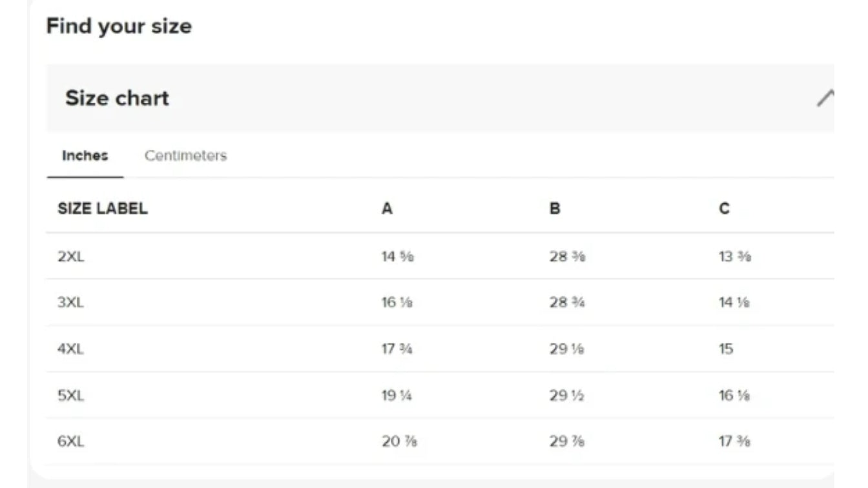Click the 29 ½ value for 5XL
Image resolution: width=868 pixels, height=488 pixels.
click(x=567, y=395)
